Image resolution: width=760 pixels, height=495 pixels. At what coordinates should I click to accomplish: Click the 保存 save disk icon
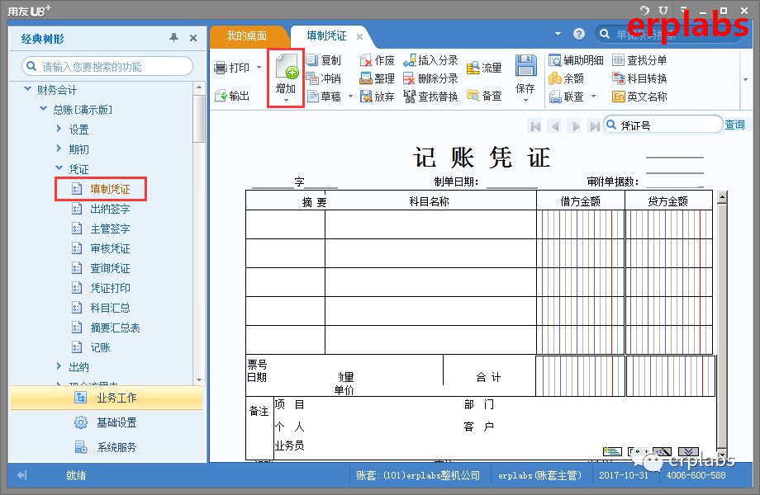coord(525,65)
